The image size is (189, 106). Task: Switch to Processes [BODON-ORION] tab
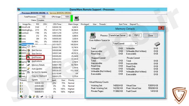33,13
